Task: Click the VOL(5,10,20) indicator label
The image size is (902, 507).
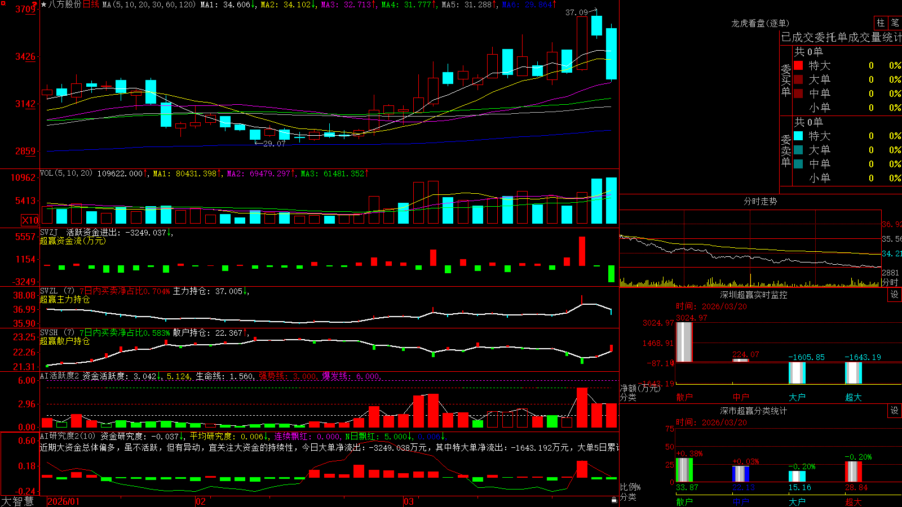Action: click(x=66, y=173)
